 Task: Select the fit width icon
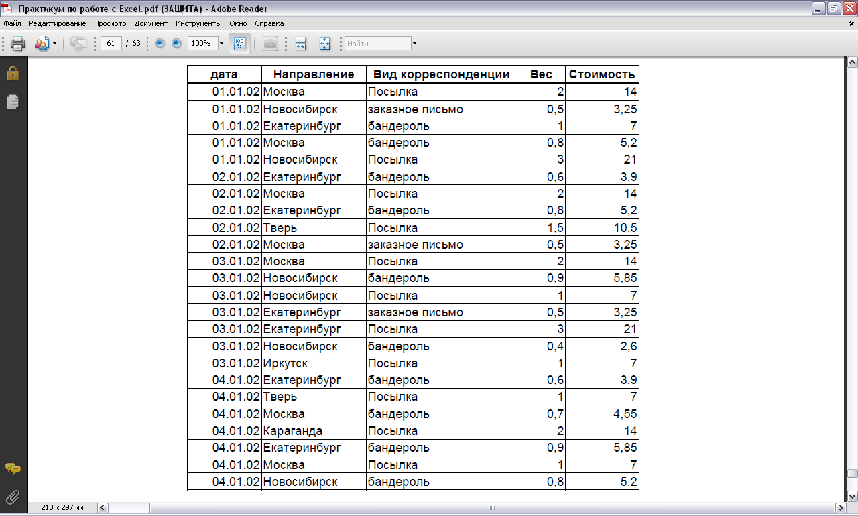point(301,44)
